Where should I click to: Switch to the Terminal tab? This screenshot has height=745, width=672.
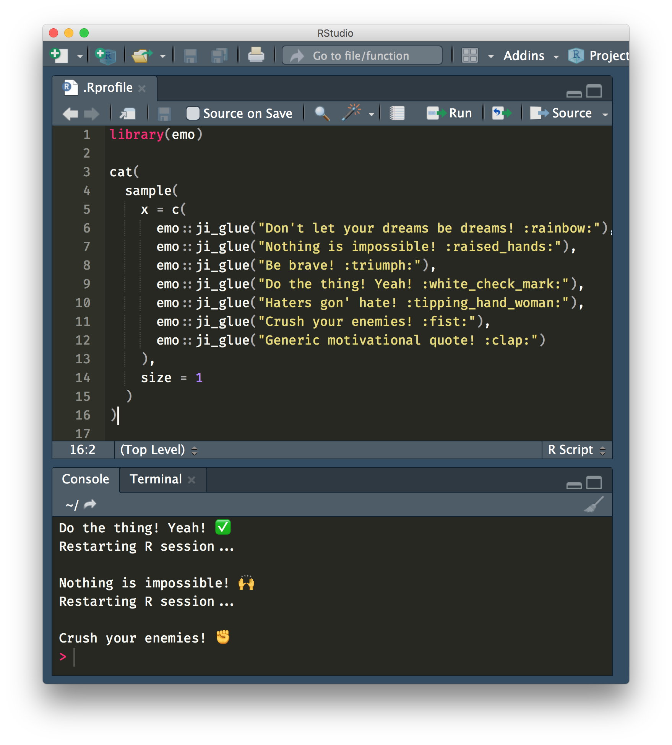coord(156,479)
